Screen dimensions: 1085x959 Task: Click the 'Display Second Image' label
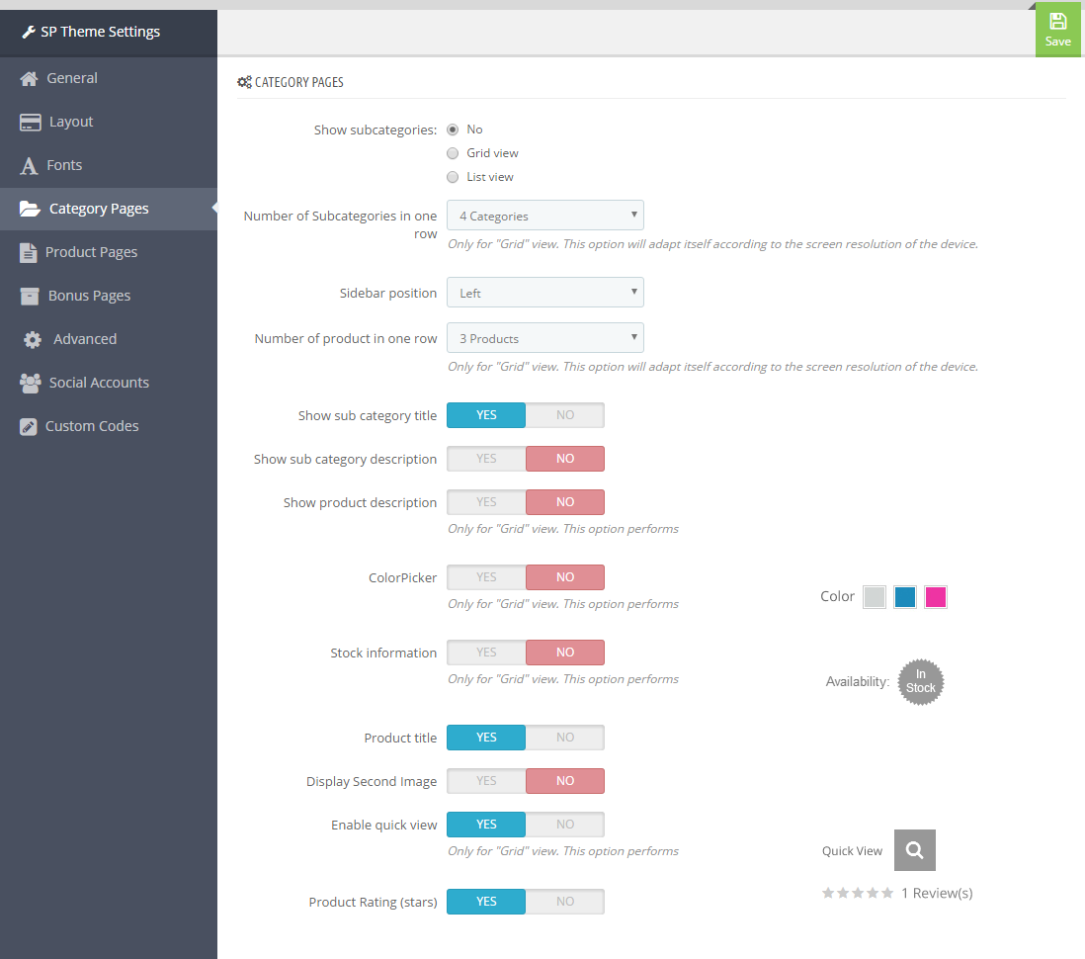pyautogui.click(x=372, y=782)
